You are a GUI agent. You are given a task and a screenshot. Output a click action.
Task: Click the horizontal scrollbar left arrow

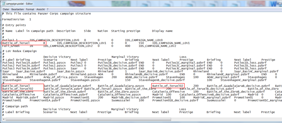3,119
